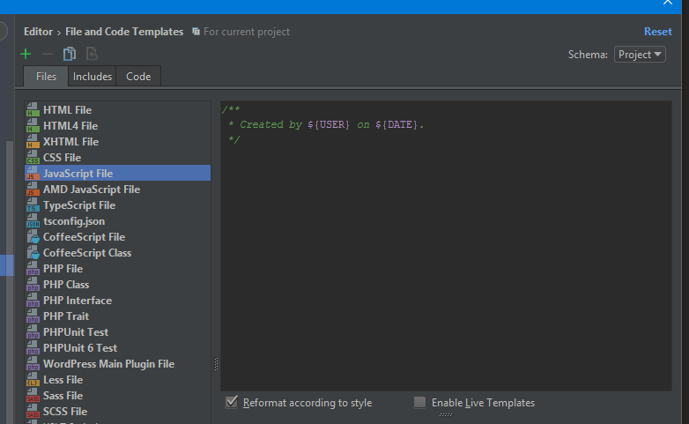Enable Live Templates checkbox
This screenshot has width=689, height=424.
(x=419, y=402)
